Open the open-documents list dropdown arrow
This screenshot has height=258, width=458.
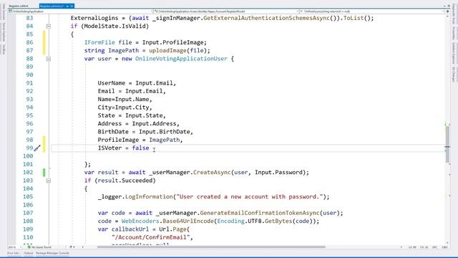tap(444, 6)
